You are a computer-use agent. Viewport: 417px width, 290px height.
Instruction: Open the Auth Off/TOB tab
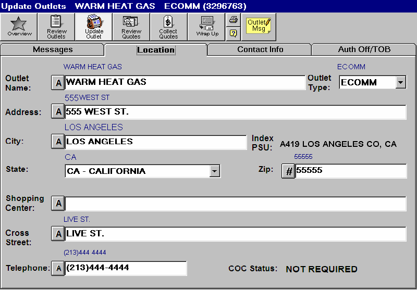tap(364, 49)
